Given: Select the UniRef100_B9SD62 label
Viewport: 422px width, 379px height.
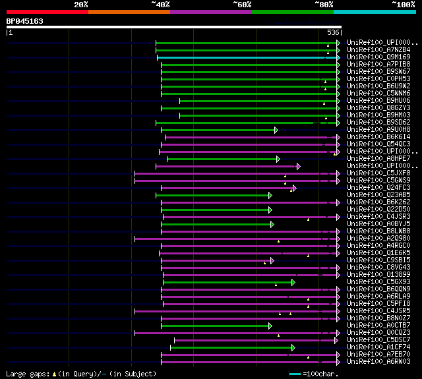Looking at the screenshot, I should (378, 123).
